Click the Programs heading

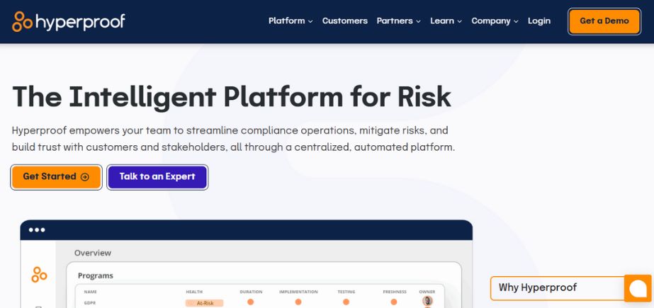click(96, 275)
